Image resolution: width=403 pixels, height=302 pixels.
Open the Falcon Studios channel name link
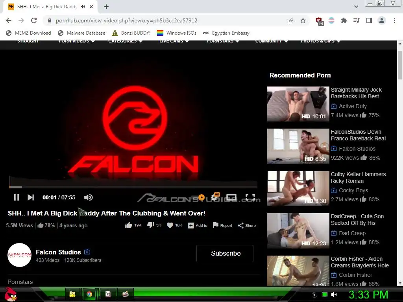point(58,252)
